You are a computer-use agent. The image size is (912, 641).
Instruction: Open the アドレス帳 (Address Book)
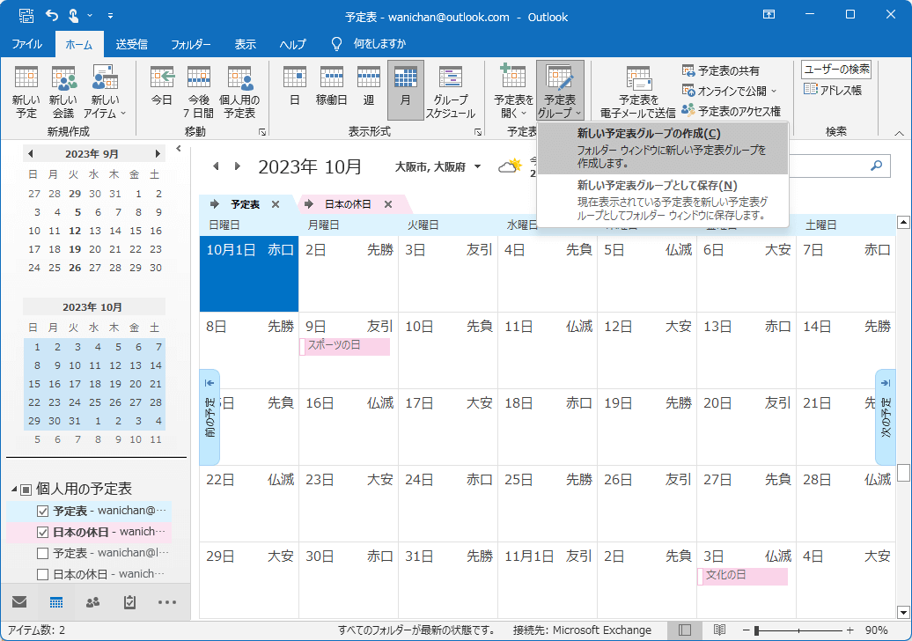tap(833, 87)
